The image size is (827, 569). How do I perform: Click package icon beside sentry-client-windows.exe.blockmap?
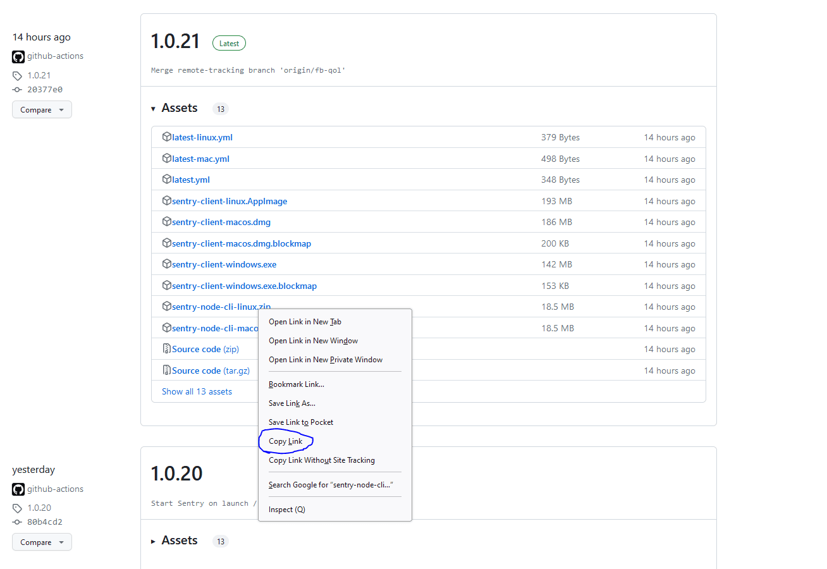click(167, 285)
